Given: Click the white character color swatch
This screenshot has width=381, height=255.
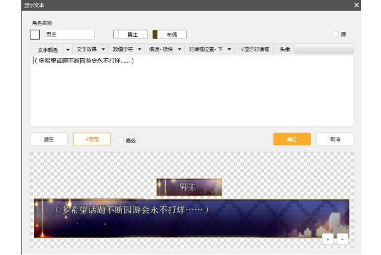Looking at the screenshot, I should [35, 35].
